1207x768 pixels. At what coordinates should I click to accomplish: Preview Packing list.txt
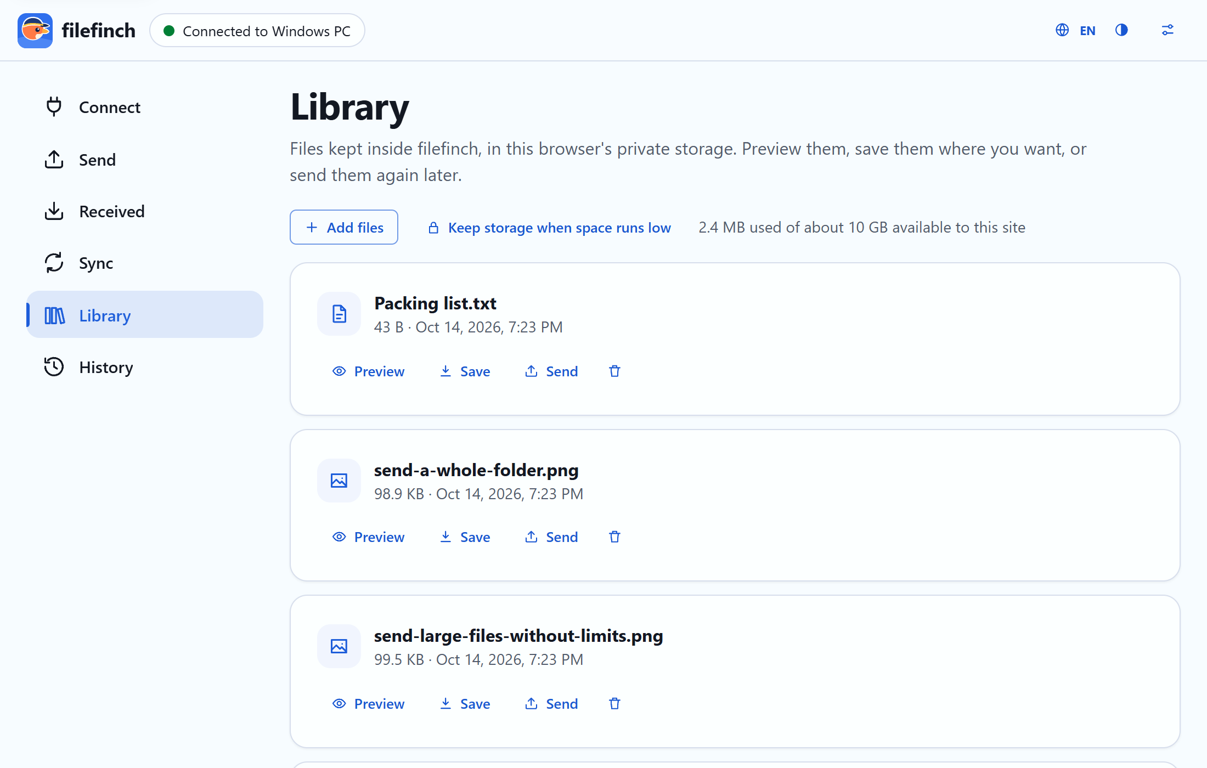tap(369, 371)
